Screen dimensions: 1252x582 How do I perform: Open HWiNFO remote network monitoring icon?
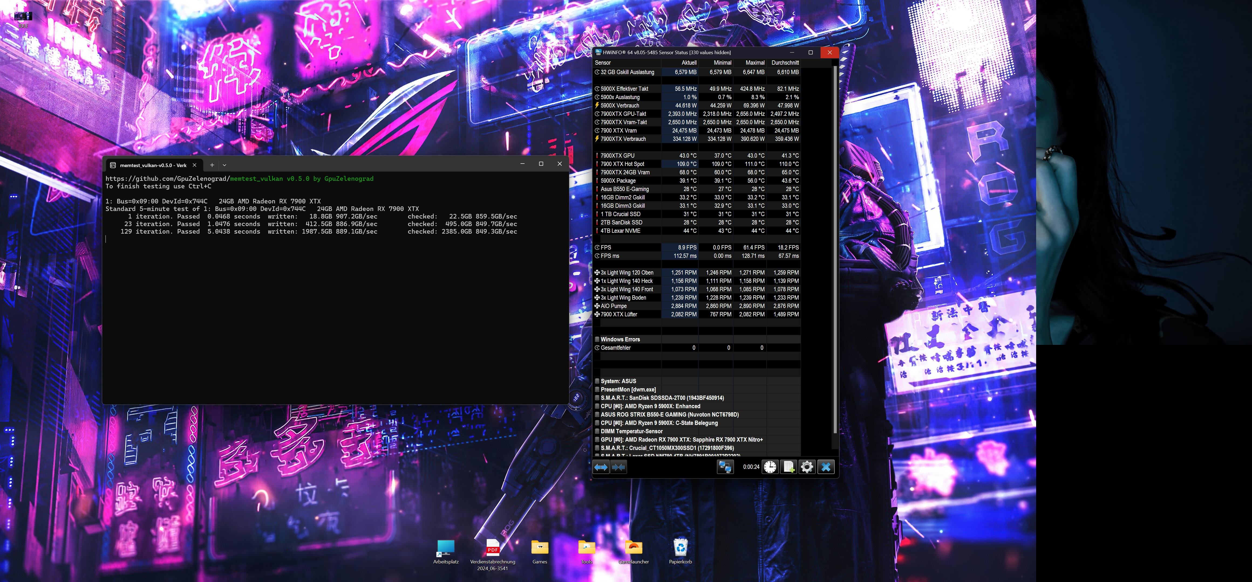[725, 467]
